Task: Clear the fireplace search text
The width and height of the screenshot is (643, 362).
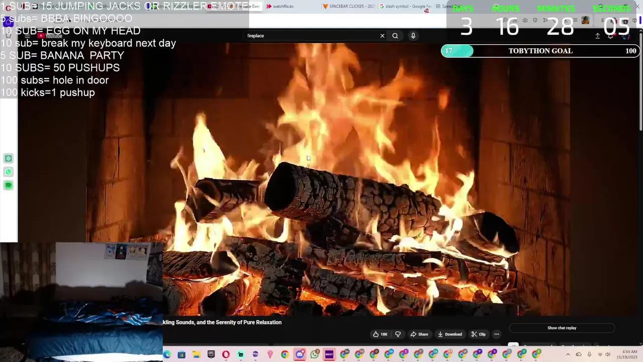Action: coord(382,36)
